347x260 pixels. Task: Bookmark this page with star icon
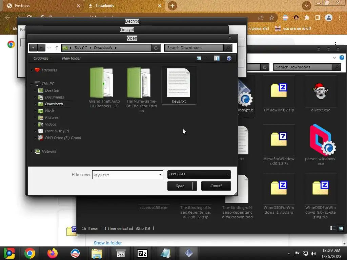(272, 18)
